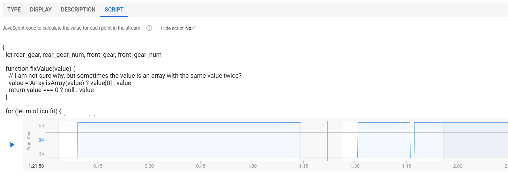Image resolution: width=508 pixels, height=189 pixels.
Task: Click the question mark help icon
Action: coord(149,28)
